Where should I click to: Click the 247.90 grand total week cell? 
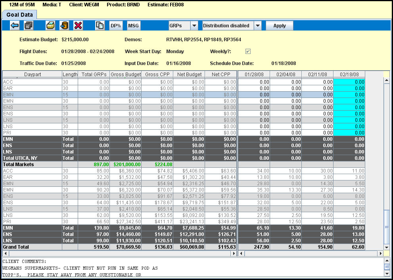(x=254, y=247)
